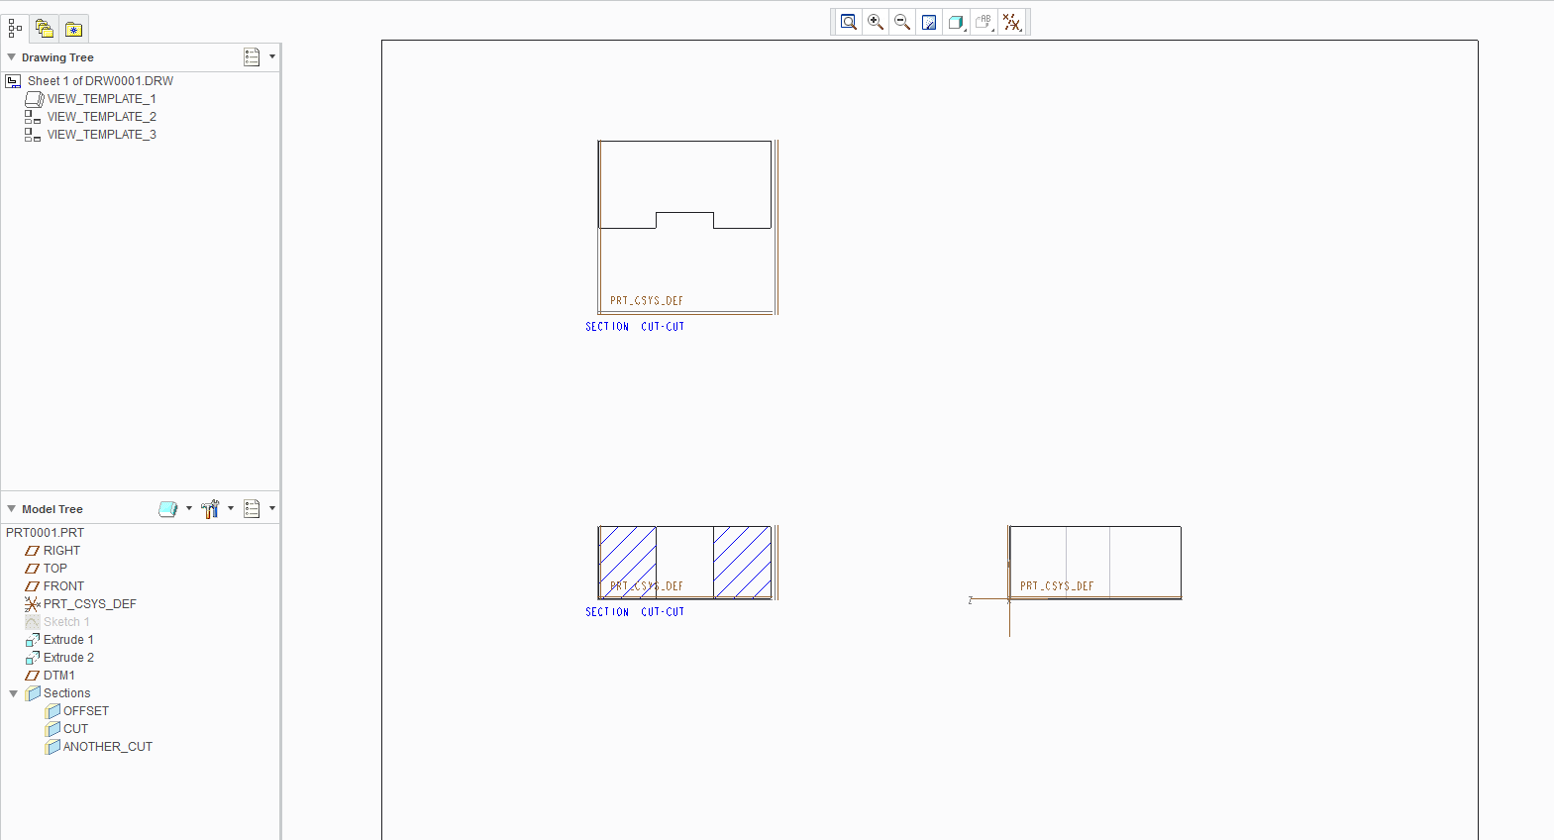Collapse the Model Tree panel triangle

(12, 509)
